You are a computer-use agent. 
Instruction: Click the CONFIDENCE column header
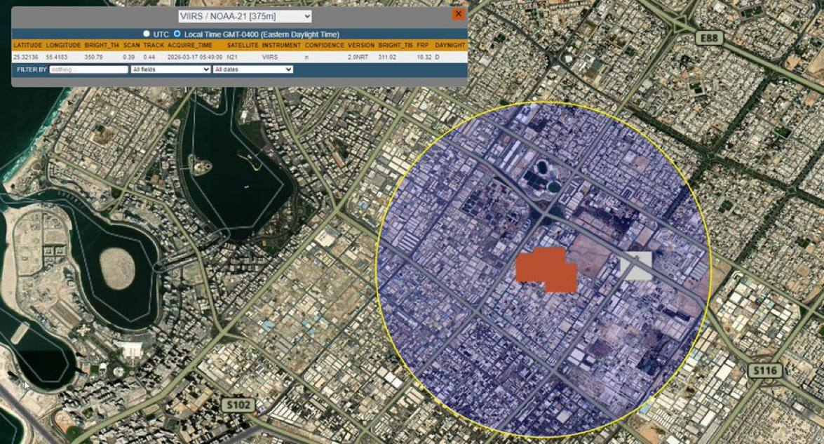pyautogui.click(x=324, y=46)
